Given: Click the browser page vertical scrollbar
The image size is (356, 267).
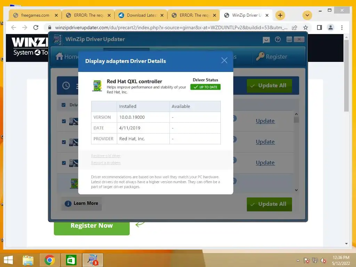Looking at the screenshot, I should pyautogui.click(x=346, y=75).
